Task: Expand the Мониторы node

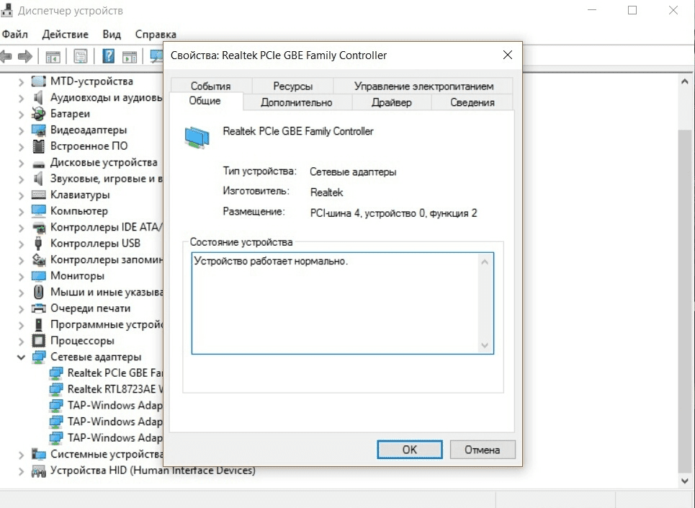Action: pos(22,276)
